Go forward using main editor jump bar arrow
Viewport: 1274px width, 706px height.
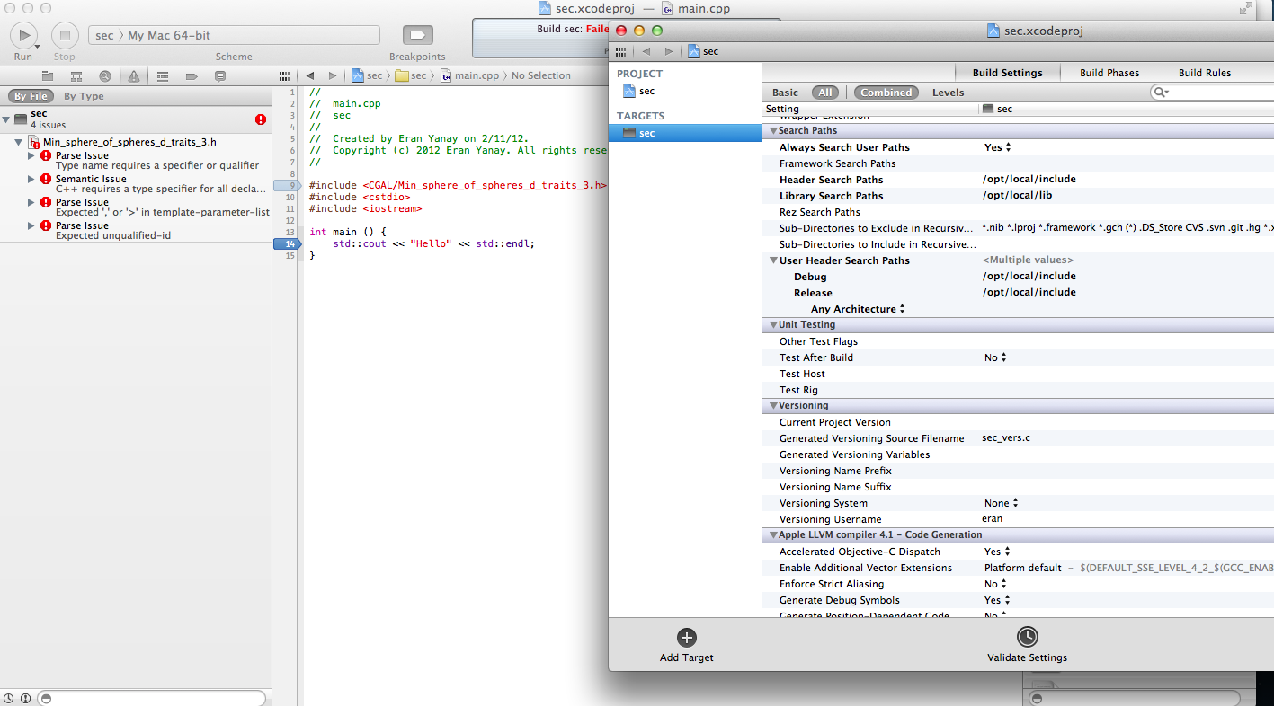333,76
